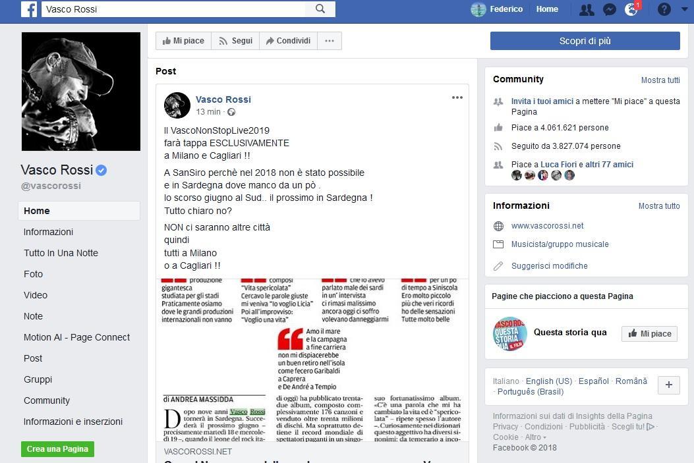Screen dimensions: 694x463
Task: Click the Crea una Pagina button
Action: [57, 449]
